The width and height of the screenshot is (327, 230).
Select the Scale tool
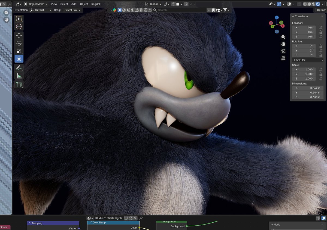(19, 51)
